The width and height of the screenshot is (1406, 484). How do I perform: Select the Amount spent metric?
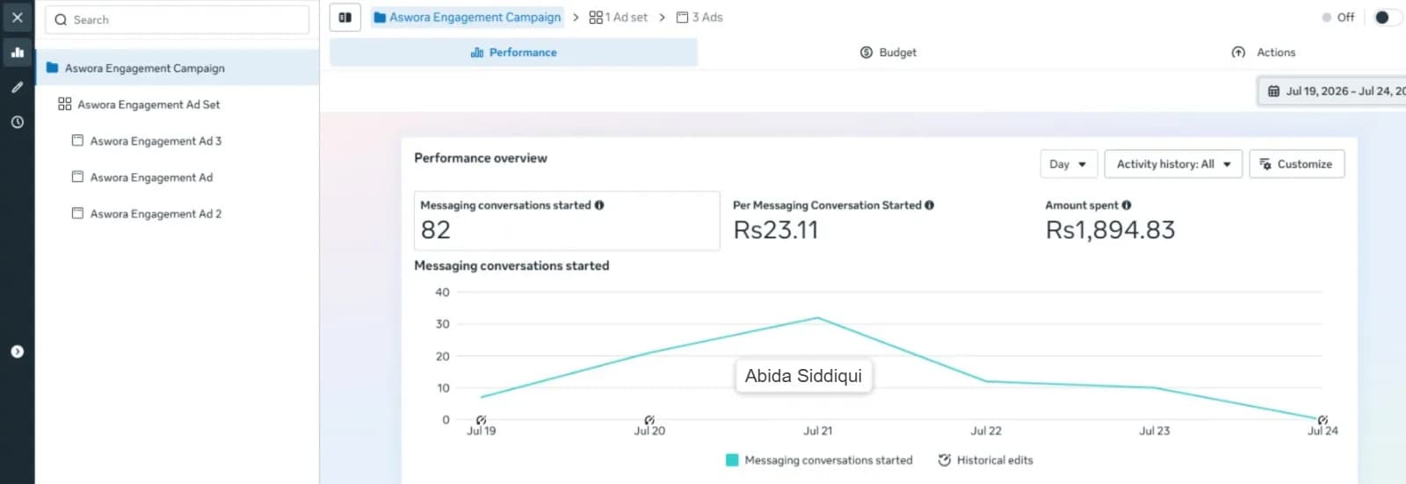click(x=1110, y=220)
